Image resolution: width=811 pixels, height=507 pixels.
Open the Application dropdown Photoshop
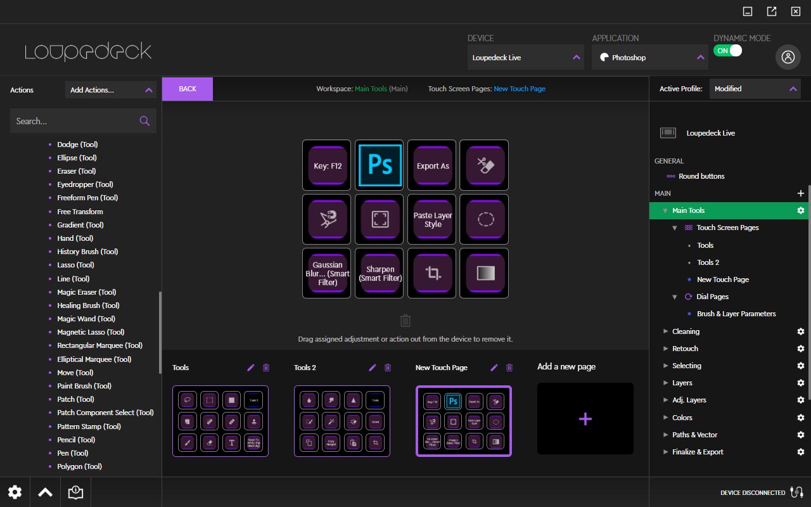tap(650, 57)
